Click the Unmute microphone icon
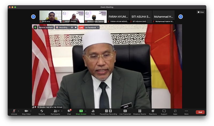This screenshot has height=126, width=214. (x=14, y=111)
